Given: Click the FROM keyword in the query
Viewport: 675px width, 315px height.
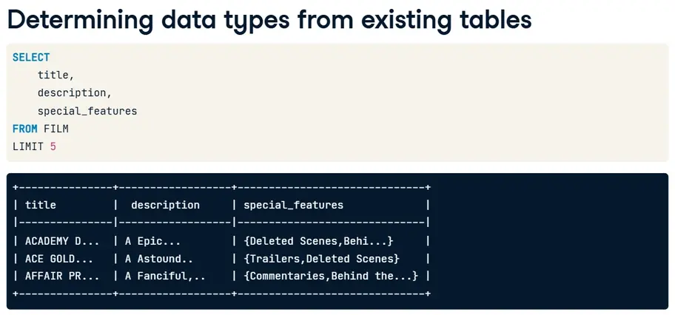Looking at the screenshot, I should point(25,129).
